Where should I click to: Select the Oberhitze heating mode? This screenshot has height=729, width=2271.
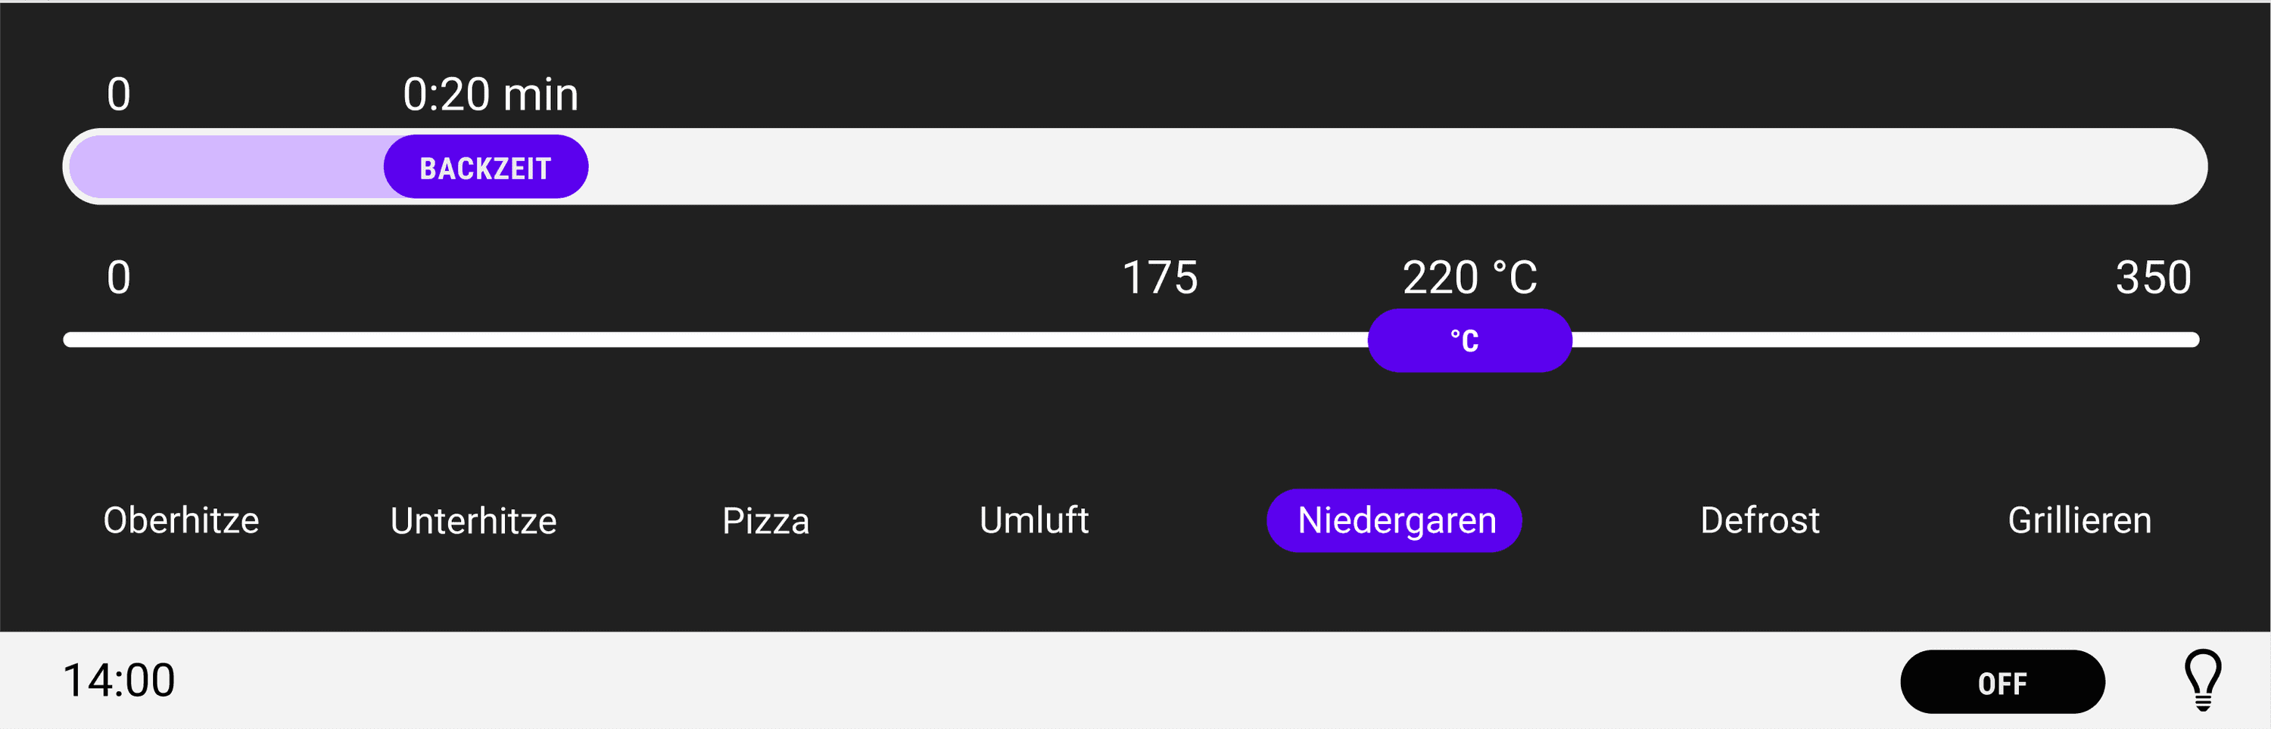(x=181, y=520)
